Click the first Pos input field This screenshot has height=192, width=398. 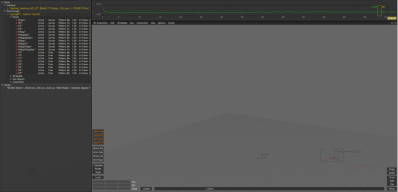coord(98,182)
